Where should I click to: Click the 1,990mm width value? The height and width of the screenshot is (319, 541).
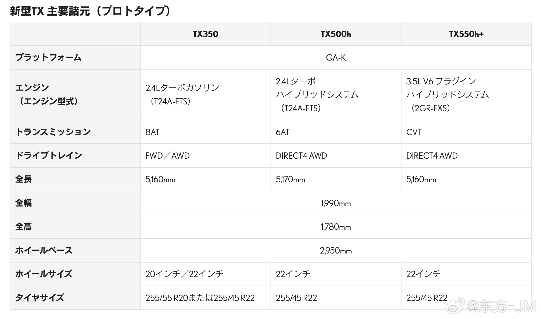point(336,203)
